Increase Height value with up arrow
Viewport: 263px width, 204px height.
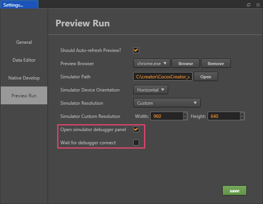tap(242, 114)
